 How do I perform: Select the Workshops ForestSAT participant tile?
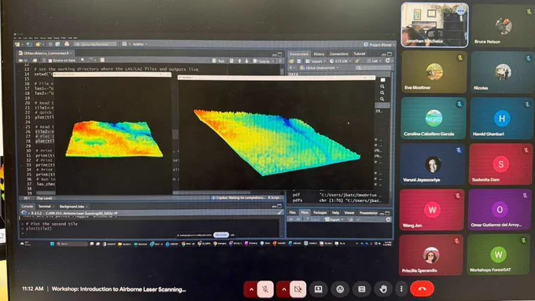click(498, 255)
